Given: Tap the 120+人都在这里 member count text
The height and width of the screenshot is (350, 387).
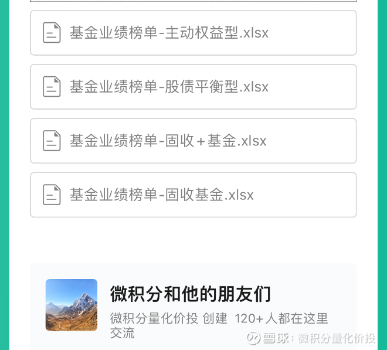Looking at the screenshot, I should [281, 318].
